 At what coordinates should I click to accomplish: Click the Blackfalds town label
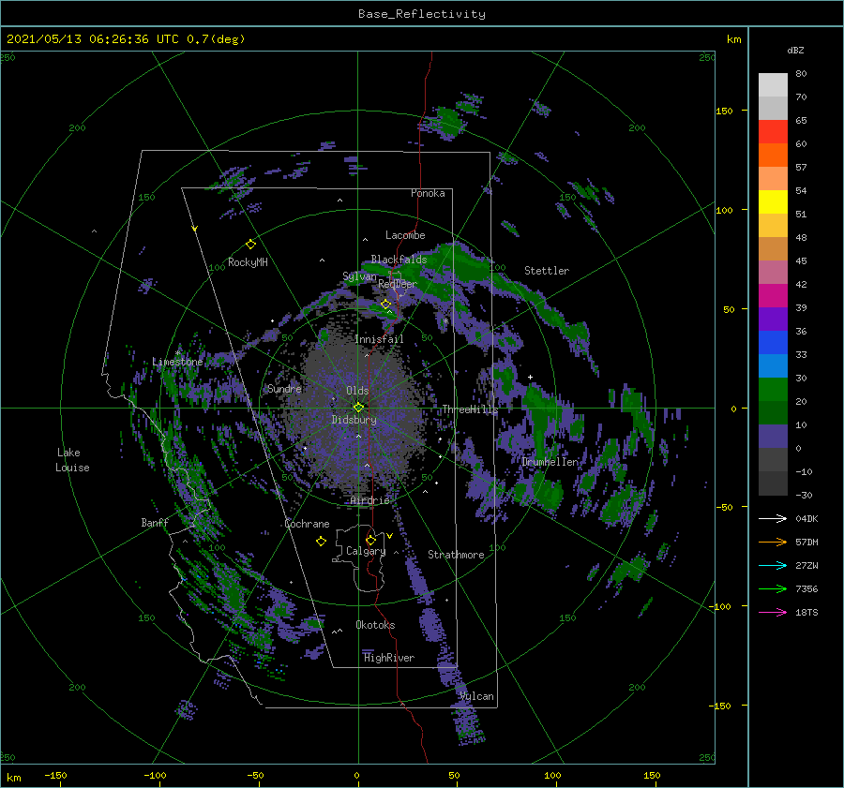399,260
